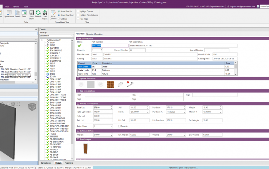
Task: Click the outline part sketch swatch icon
Action: coord(120,84)
